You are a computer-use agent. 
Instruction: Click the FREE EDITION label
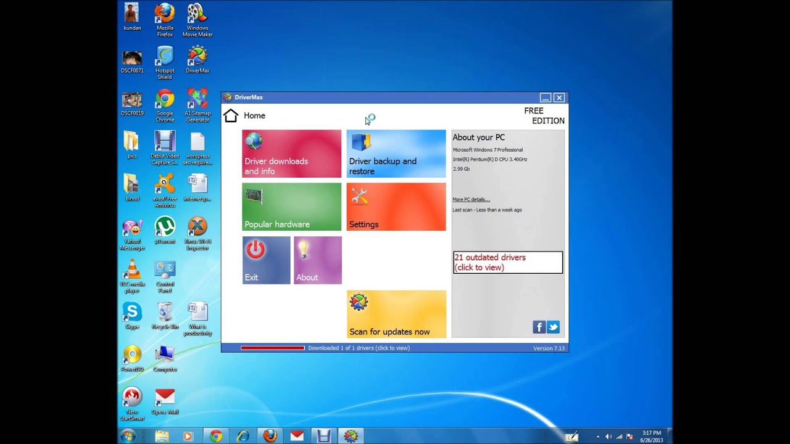[x=544, y=116]
